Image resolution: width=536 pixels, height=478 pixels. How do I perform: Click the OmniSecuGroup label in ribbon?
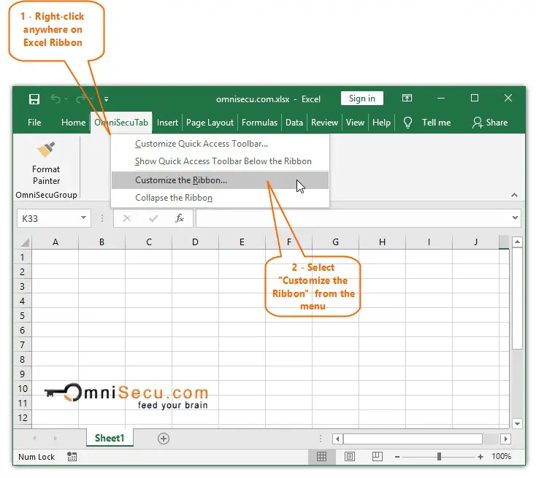point(46,195)
